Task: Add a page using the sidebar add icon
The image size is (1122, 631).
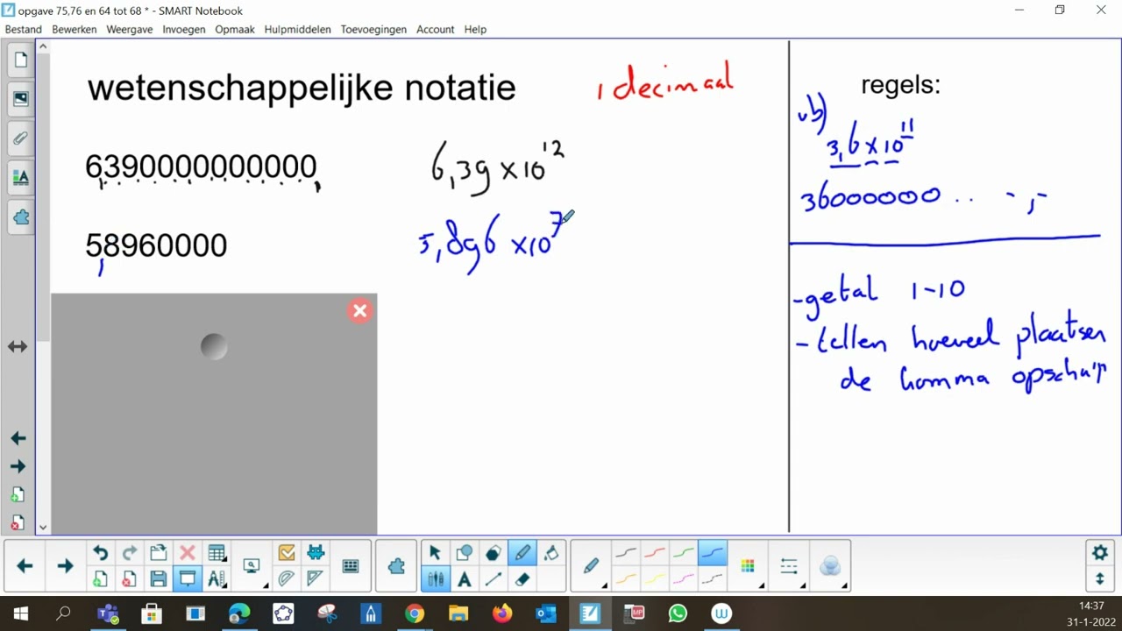Action: pyautogui.click(x=18, y=495)
